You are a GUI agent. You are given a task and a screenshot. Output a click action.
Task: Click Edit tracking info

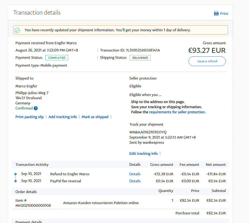click(x=143, y=153)
